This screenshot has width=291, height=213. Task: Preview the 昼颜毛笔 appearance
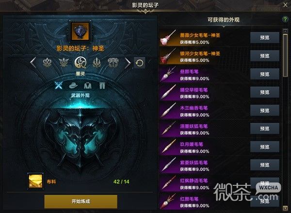[x=265, y=74]
